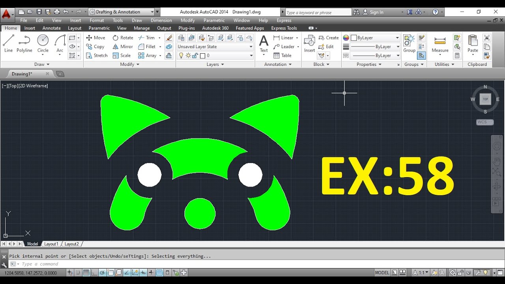505x284 pixels.
Task: Click the Table tool
Action: coord(282,56)
